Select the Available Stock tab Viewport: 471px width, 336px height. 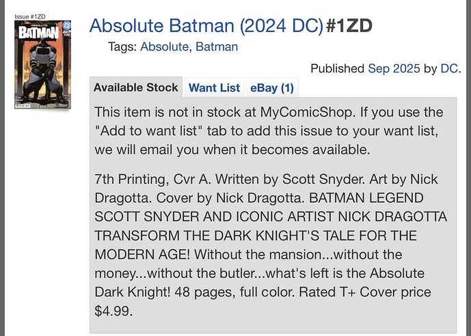(x=135, y=87)
